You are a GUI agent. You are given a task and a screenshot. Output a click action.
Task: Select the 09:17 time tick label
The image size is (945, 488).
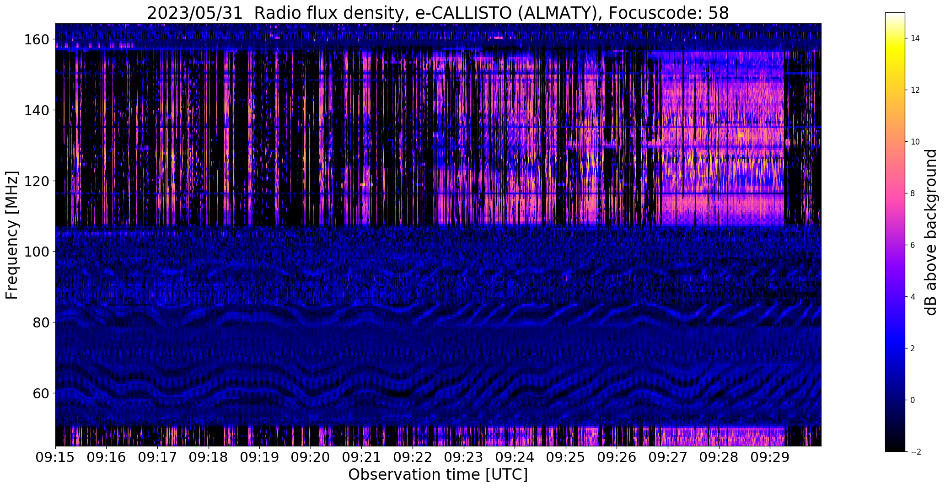(157, 457)
